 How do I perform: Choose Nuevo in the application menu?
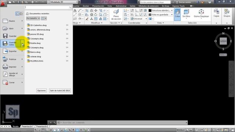[12, 21]
